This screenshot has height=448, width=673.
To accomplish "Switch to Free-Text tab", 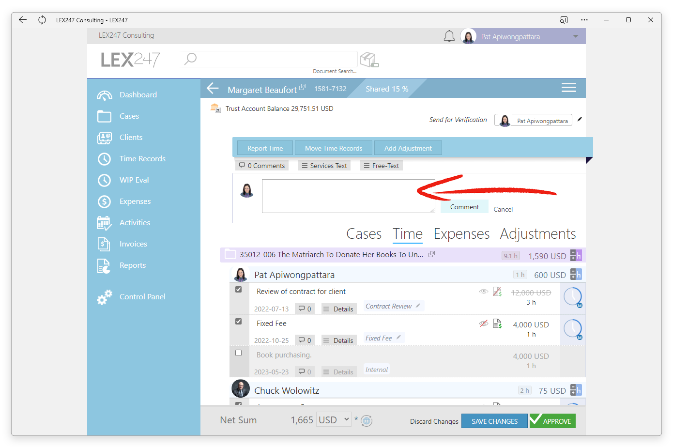I will (x=382, y=166).
